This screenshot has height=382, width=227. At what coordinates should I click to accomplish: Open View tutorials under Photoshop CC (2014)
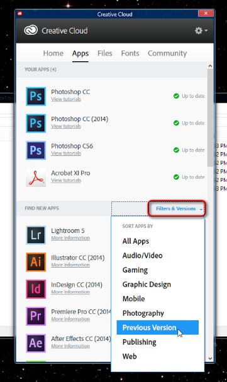[66, 126]
